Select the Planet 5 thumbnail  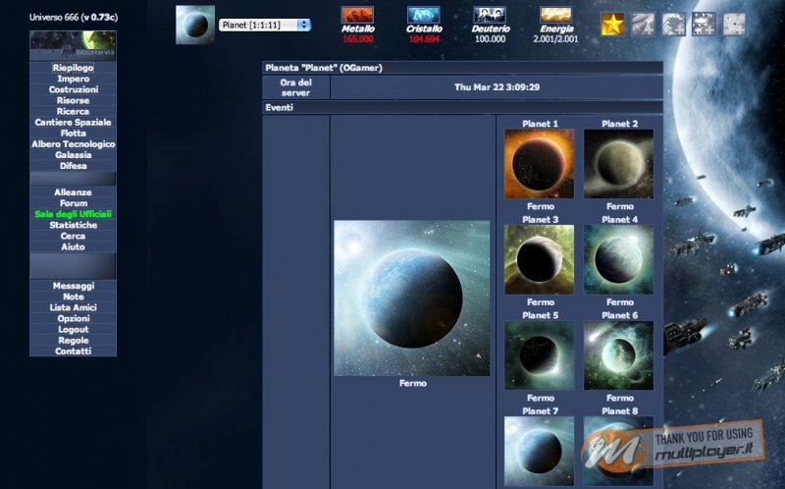[x=539, y=355]
